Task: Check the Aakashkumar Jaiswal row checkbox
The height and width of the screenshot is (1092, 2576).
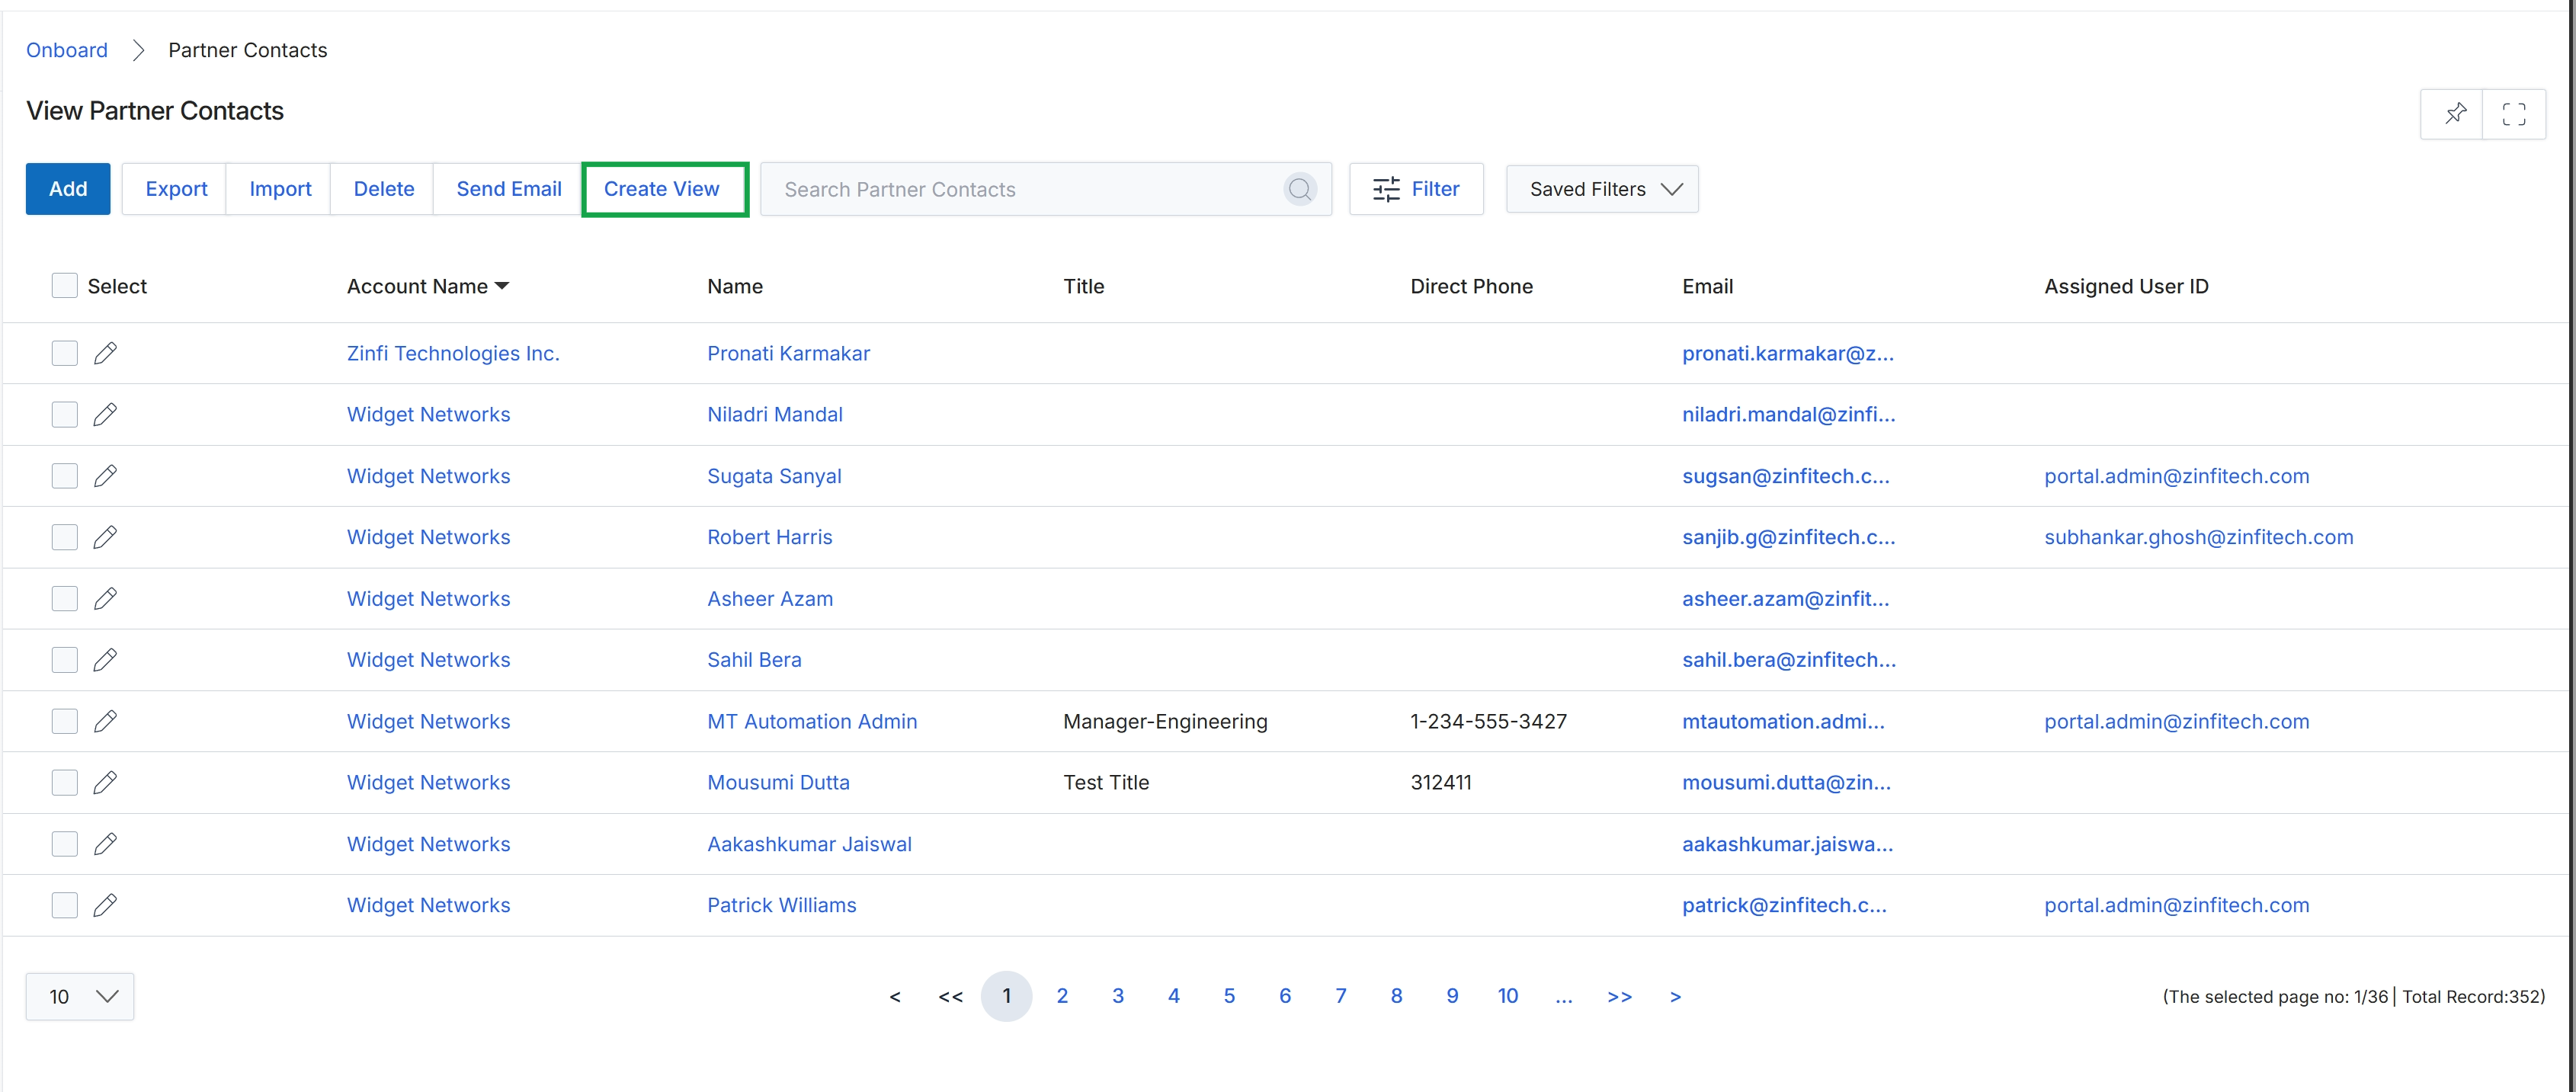Action: [x=65, y=844]
